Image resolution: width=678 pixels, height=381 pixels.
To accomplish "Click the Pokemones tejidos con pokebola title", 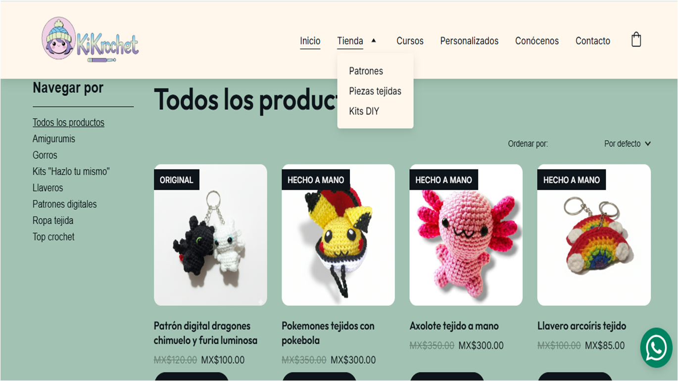I will click(328, 333).
